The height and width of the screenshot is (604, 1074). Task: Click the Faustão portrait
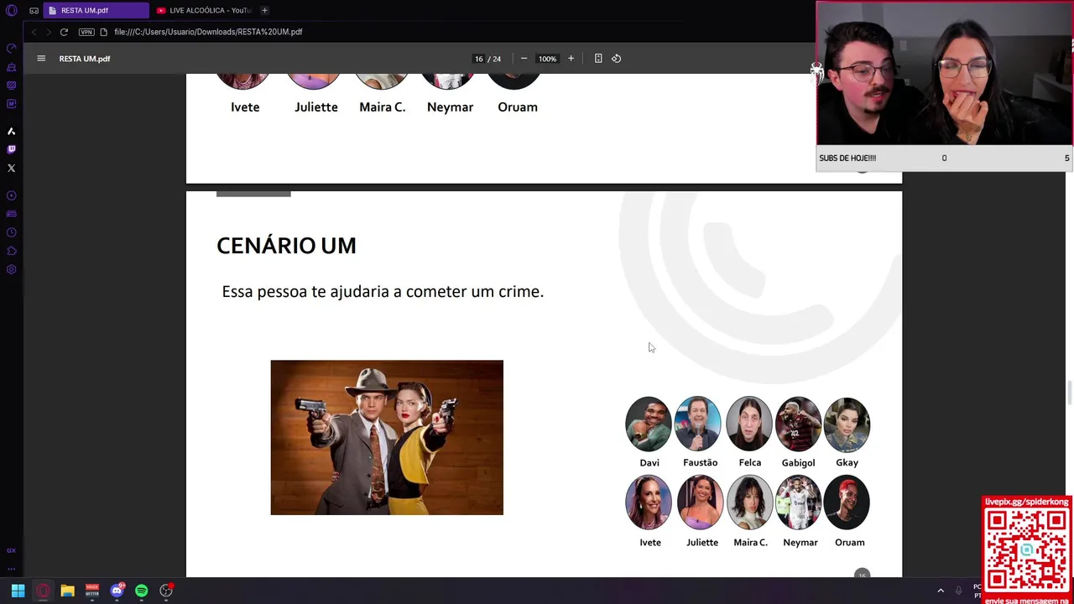pyautogui.click(x=698, y=424)
